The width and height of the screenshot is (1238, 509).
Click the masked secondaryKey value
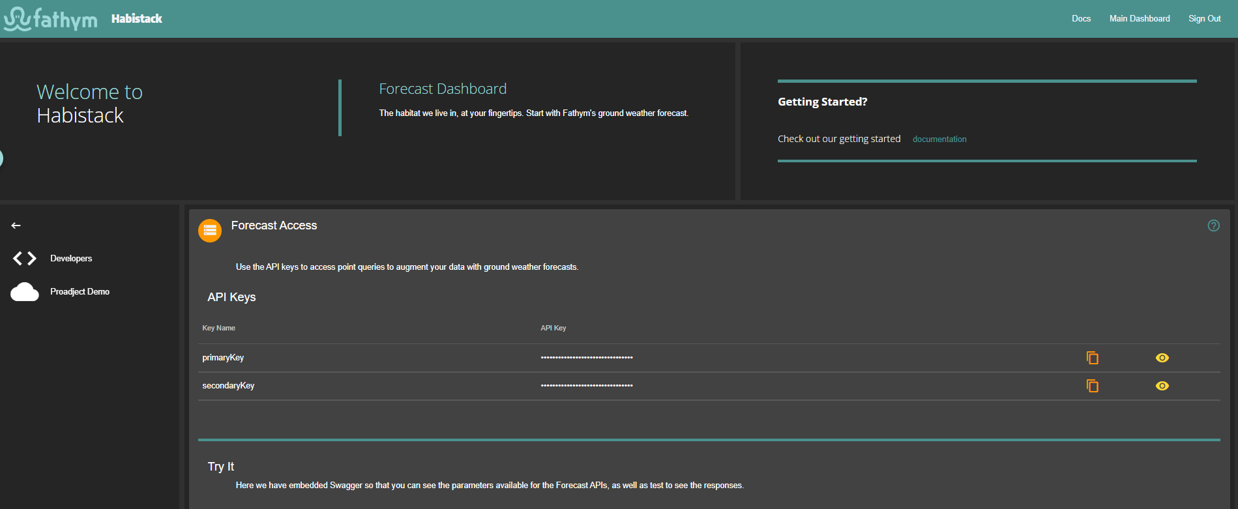587,386
